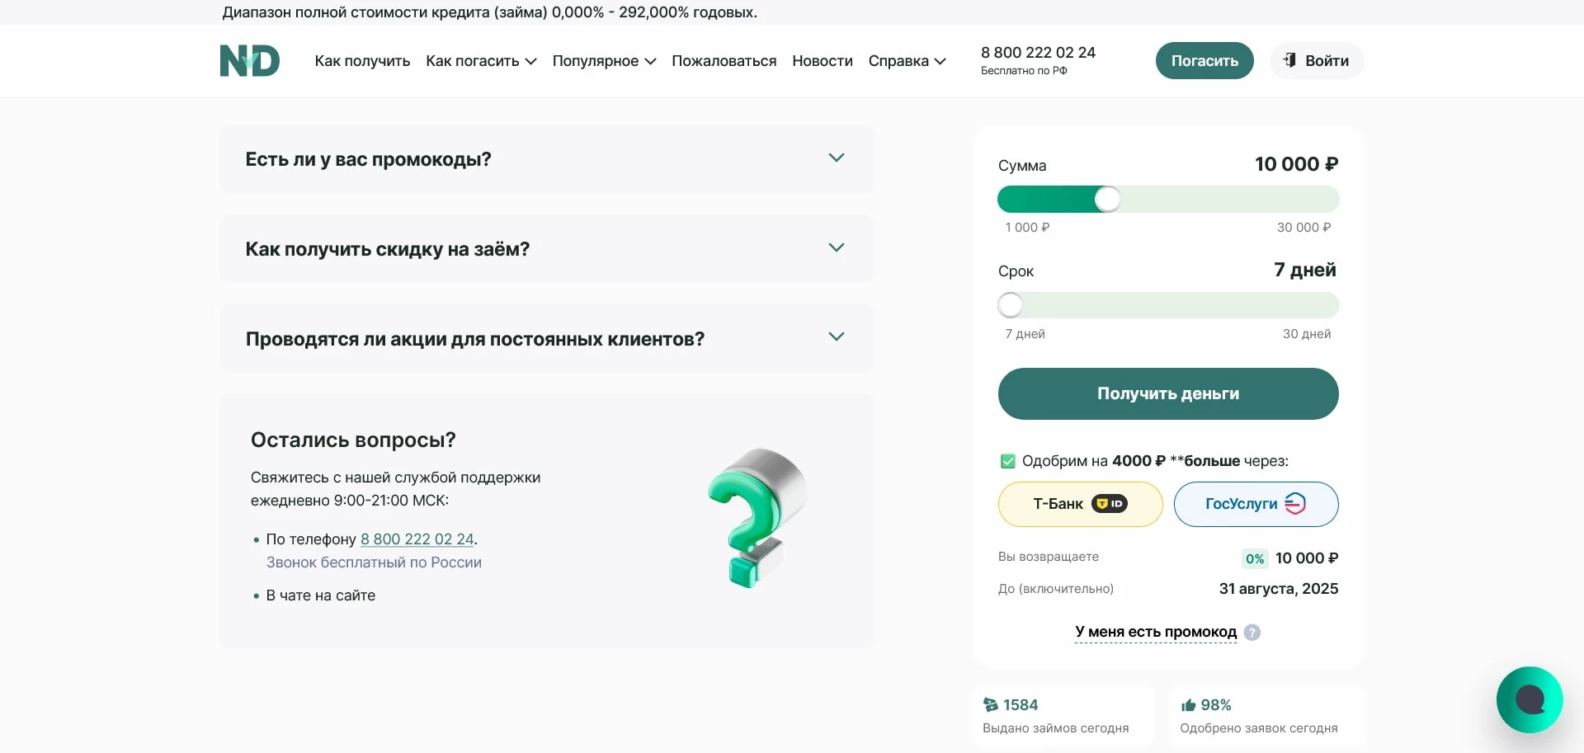Open the Справка dropdown menu
Screen dimensions: 1584x753
(907, 60)
